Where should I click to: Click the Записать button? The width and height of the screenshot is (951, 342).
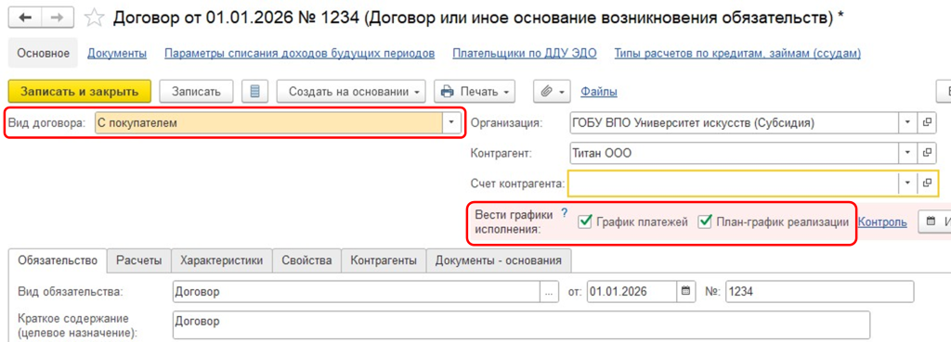click(196, 92)
